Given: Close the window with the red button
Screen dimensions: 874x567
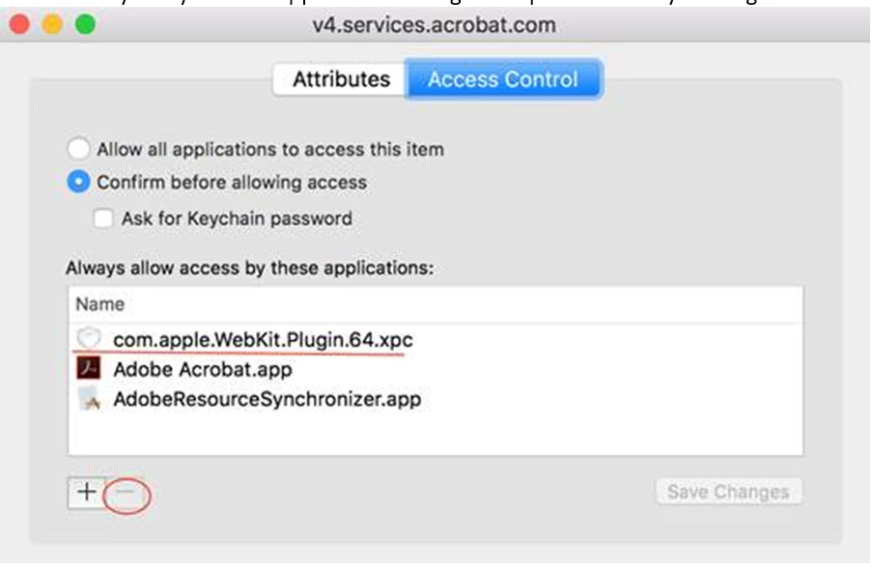Looking at the screenshot, I should point(19,24).
